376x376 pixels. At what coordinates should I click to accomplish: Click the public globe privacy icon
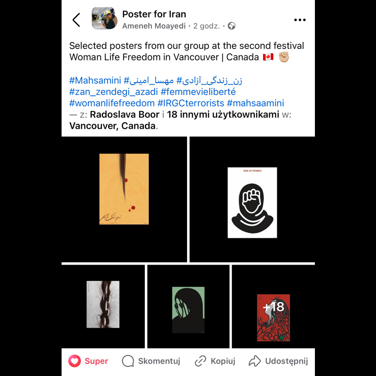(x=231, y=26)
